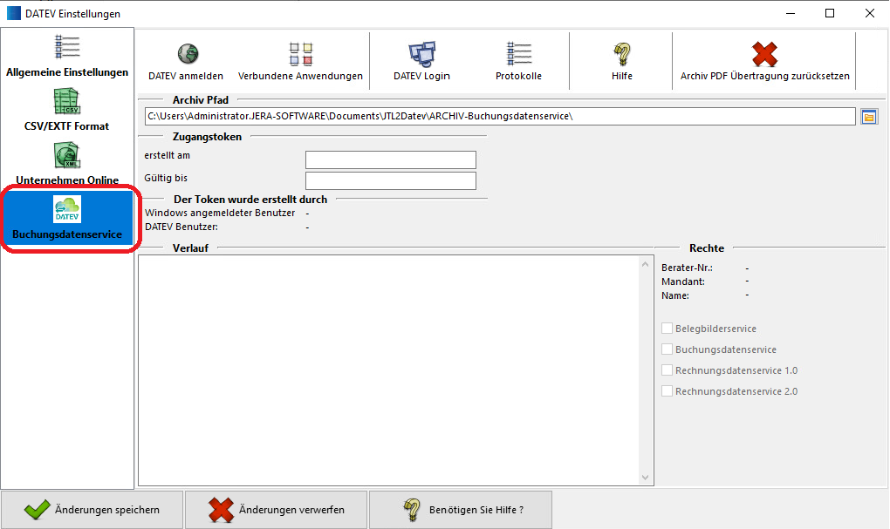The image size is (890, 529).
Task: Select the Unternehmen Online section
Action: pos(67,164)
